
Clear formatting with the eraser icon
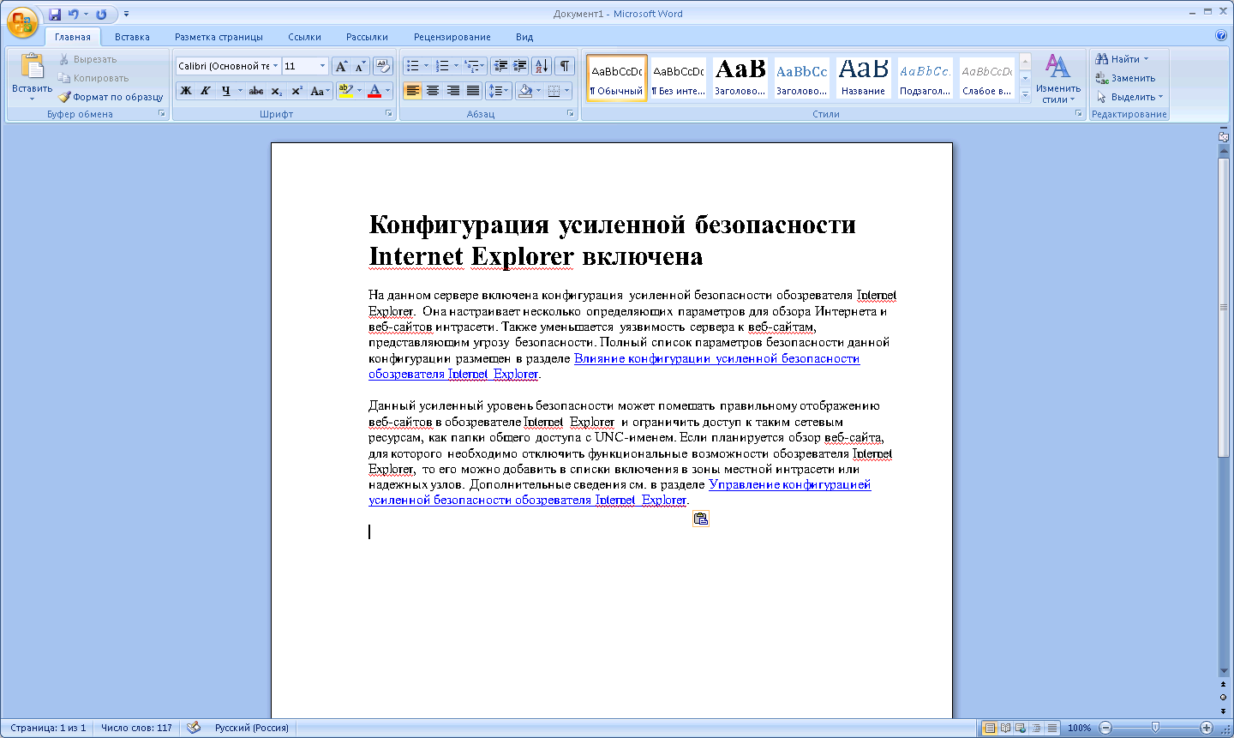(x=383, y=66)
